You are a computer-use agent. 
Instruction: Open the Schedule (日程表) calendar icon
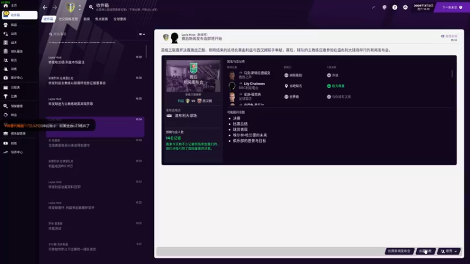pyautogui.click(x=6, y=87)
